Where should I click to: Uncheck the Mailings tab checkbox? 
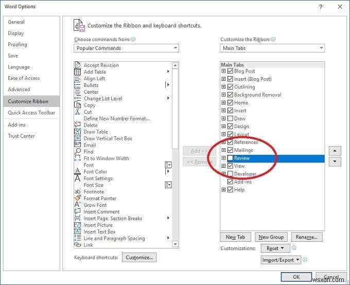coord(230,150)
